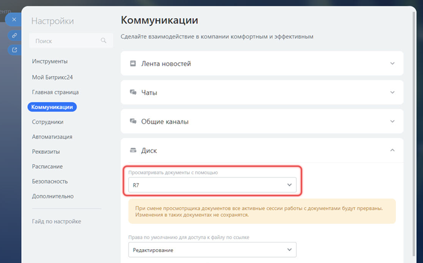Open Дополнительно settings section
The image size is (423, 263).
53,196
